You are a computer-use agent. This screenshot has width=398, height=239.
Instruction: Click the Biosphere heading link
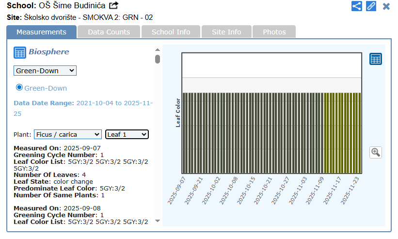click(48, 52)
